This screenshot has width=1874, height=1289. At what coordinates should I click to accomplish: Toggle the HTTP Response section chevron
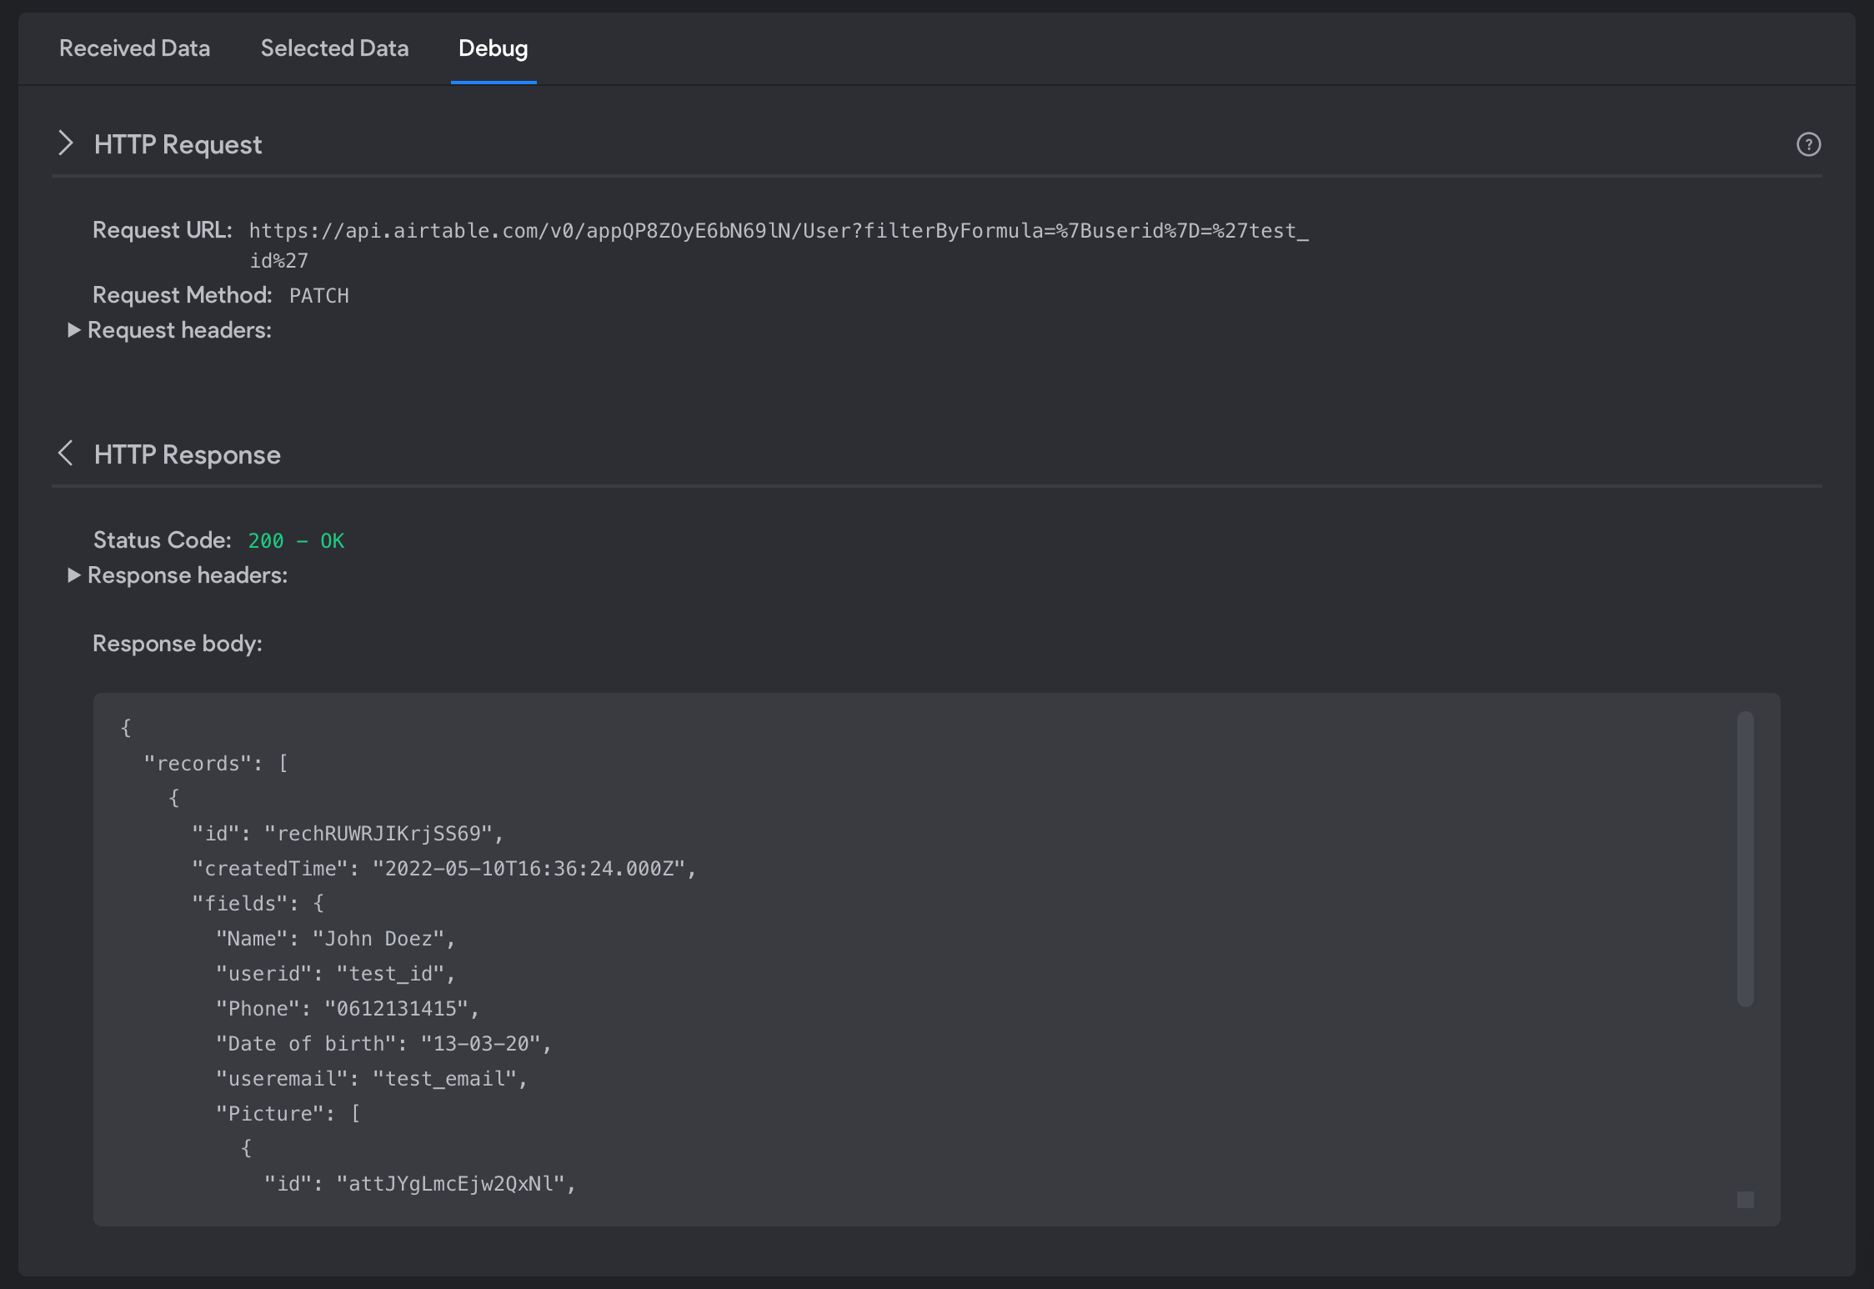pos(66,454)
